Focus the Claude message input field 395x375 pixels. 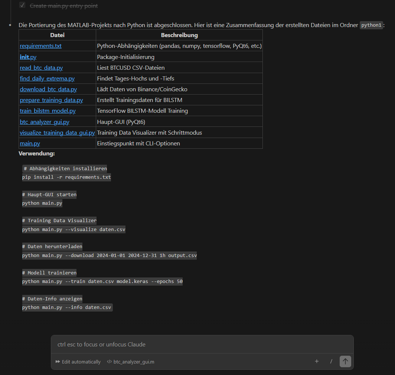tap(202, 345)
